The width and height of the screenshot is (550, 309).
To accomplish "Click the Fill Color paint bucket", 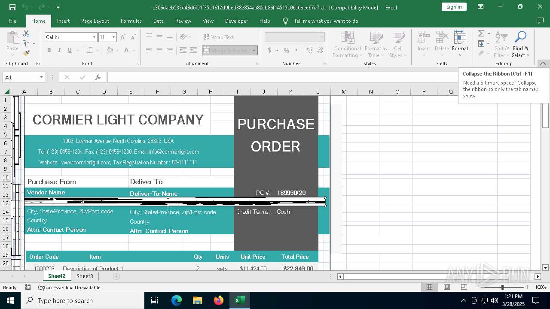I will [110, 50].
